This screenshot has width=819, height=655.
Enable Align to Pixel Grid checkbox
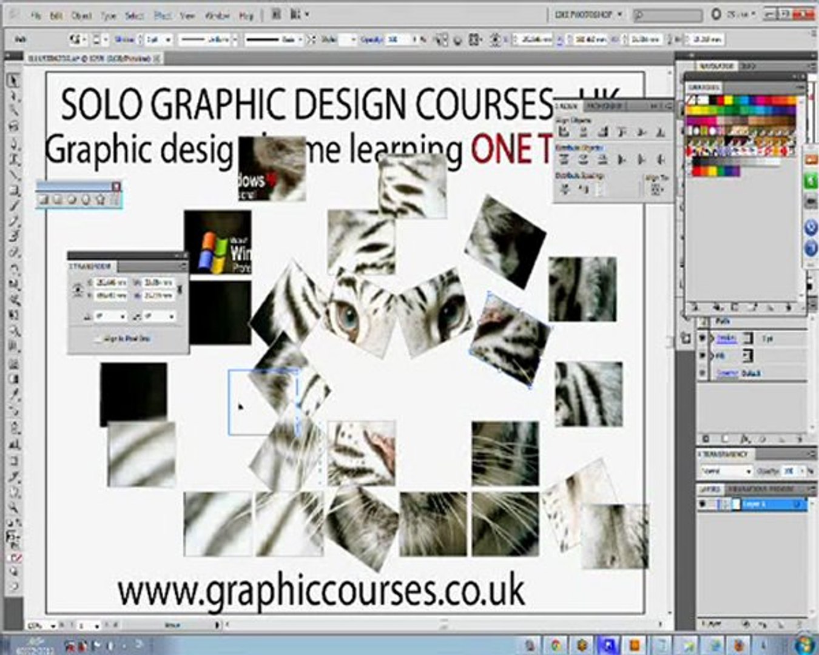[x=98, y=339]
